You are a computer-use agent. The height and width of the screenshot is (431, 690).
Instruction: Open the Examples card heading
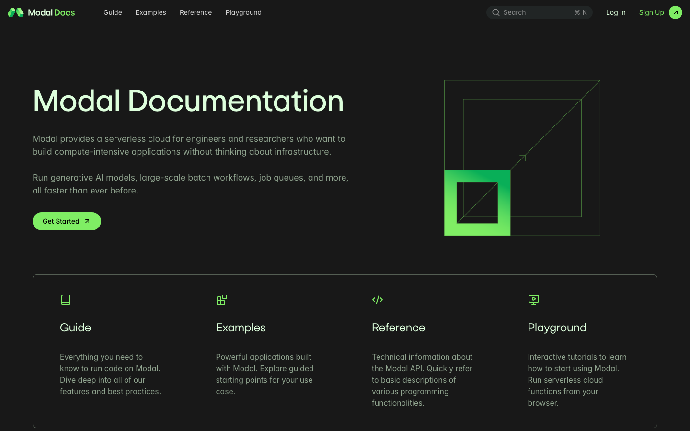(241, 328)
